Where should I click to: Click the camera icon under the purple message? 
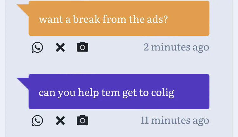pyautogui.click(x=83, y=121)
